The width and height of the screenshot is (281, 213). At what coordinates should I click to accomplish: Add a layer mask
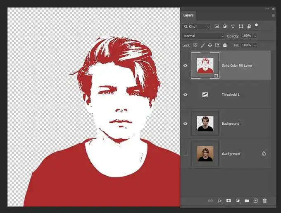point(229,201)
